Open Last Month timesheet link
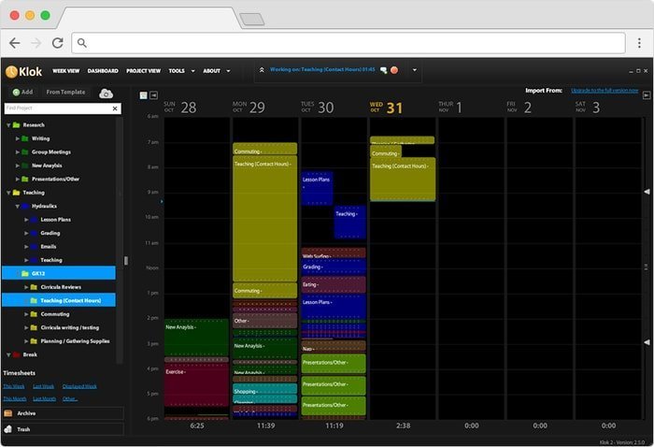Image resolution: width=654 pixels, height=447 pixels. (x=44, y=399)
